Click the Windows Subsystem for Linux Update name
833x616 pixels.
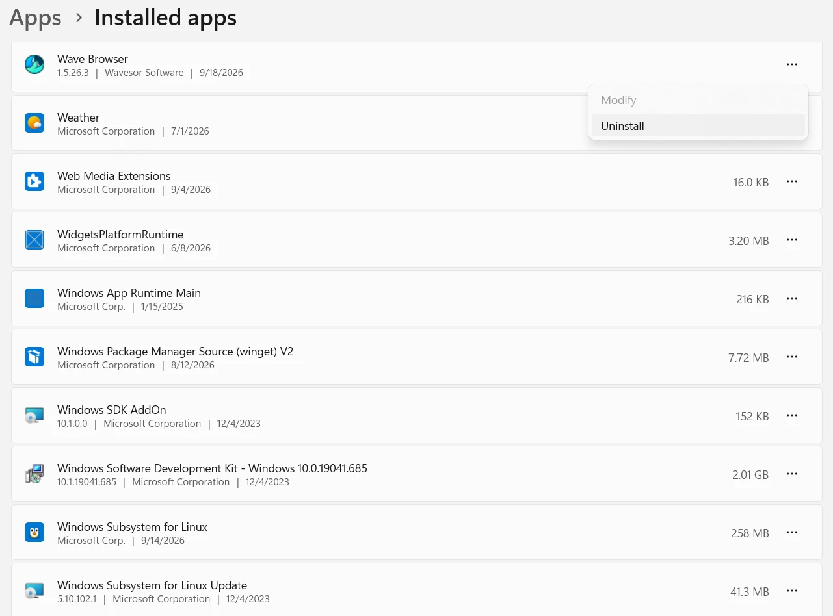152,585
